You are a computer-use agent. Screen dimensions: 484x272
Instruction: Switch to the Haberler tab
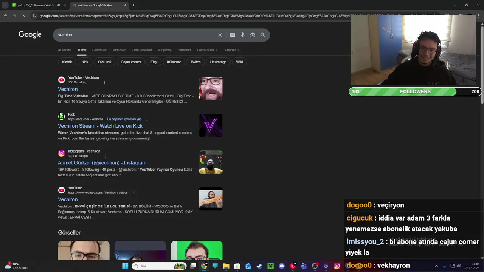[x=184, y=50]
